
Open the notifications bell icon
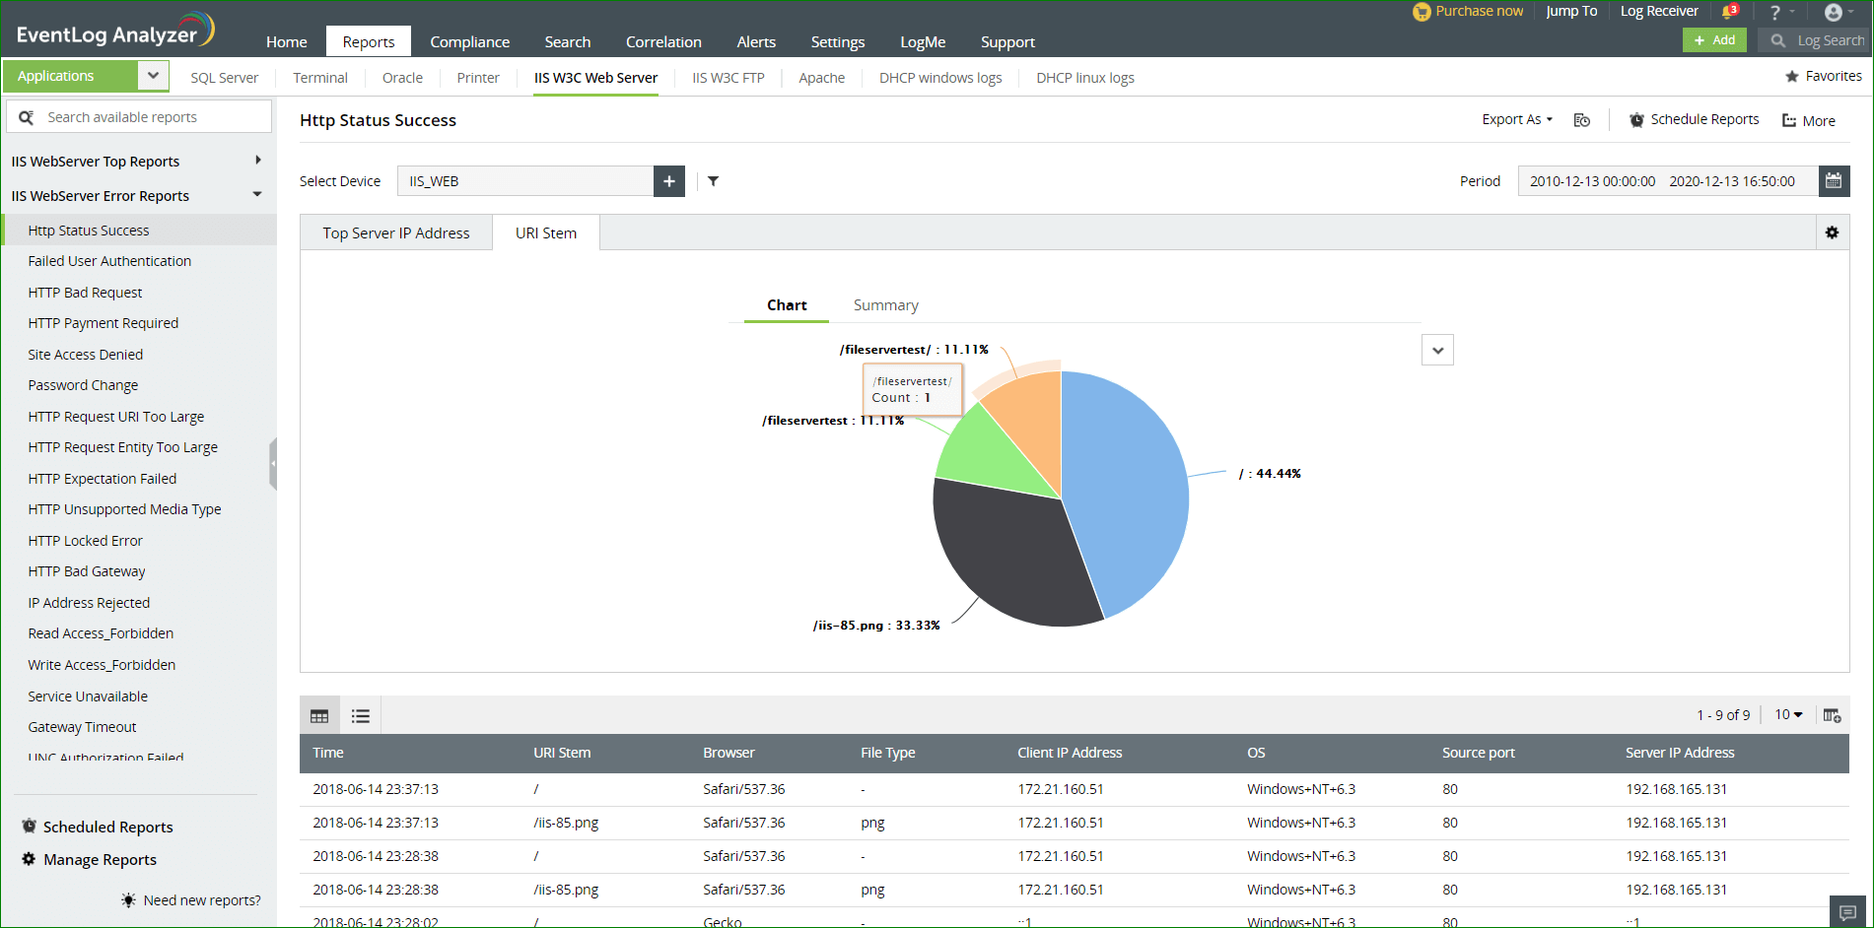coord(1729,12)
